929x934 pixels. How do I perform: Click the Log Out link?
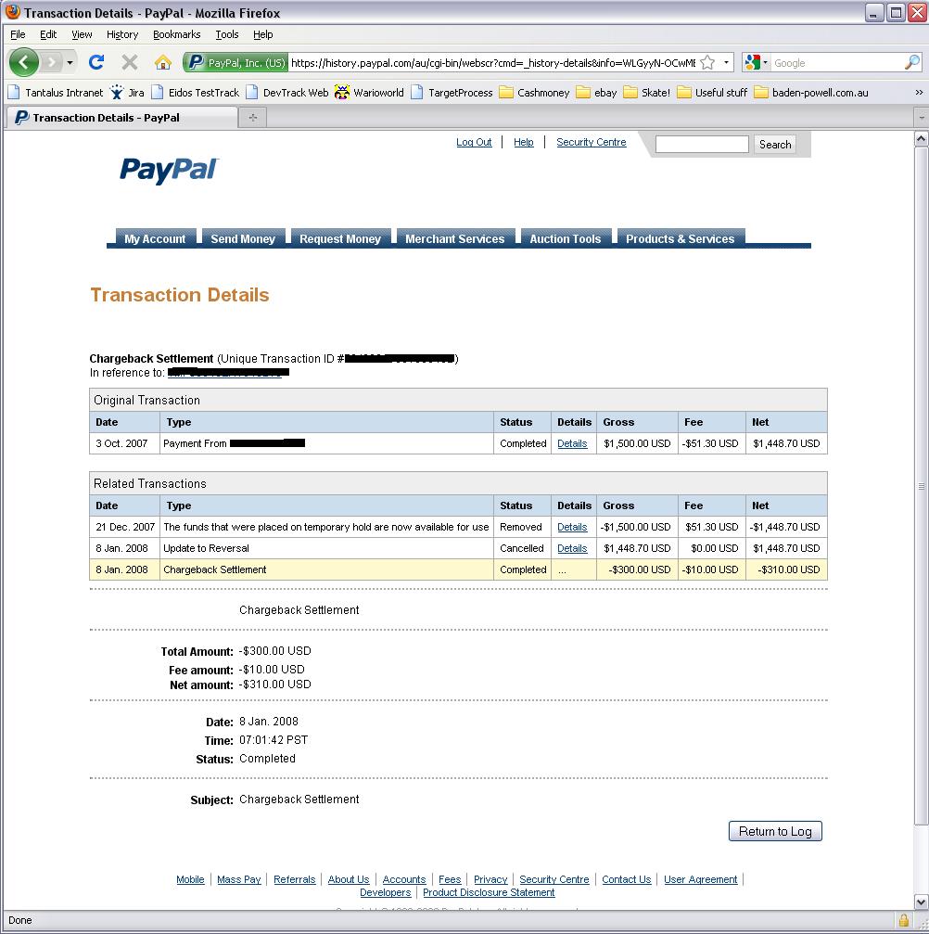pyautogui.click(x=474, y=142)
